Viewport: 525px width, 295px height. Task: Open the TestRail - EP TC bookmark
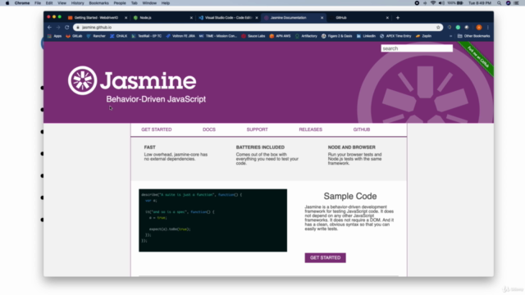pyautogui.click(x=146, y=36)
